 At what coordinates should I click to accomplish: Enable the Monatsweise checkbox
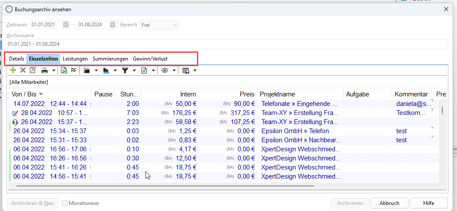click(x=64, y=203)
